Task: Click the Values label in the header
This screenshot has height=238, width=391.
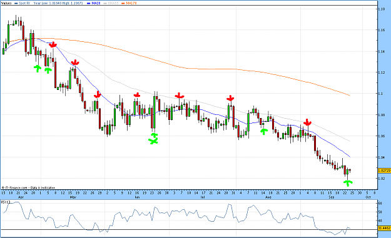Action: (x=6, y=3)
